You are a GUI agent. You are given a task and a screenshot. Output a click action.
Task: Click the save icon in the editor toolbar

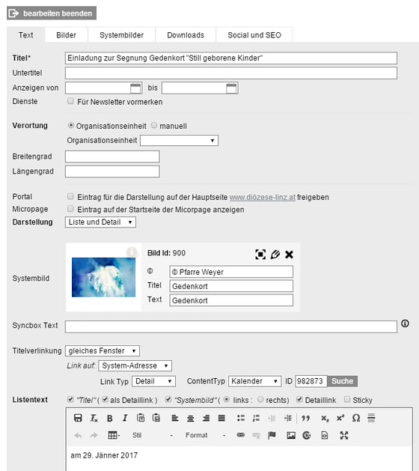[x=78, y=418]
